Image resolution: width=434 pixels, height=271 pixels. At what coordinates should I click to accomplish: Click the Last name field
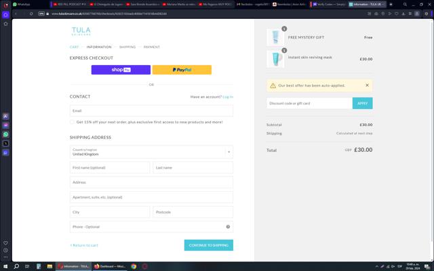point(193,167)
